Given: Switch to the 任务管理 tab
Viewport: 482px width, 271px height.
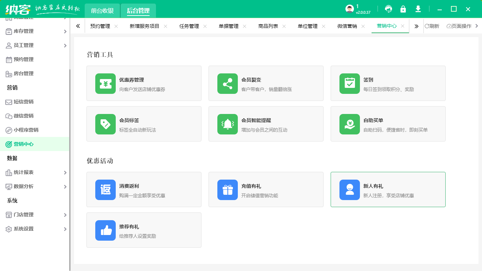Looking at the screenshot, I should pyautogui.click(x=189, y=26).
